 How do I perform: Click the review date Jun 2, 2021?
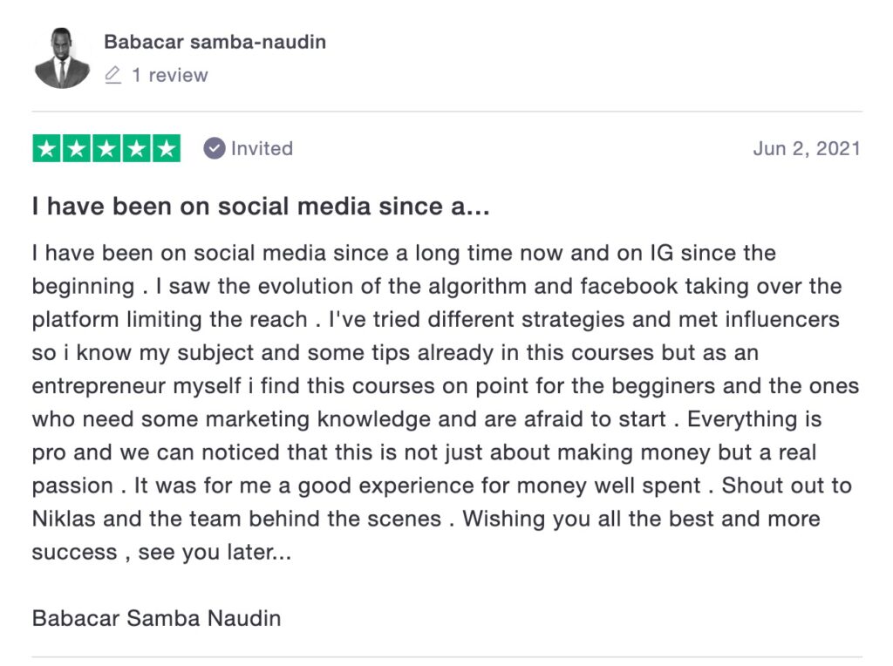807,149
